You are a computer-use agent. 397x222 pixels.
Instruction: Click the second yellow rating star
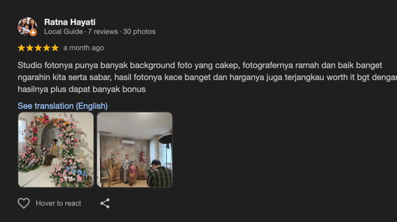(29, 48)
